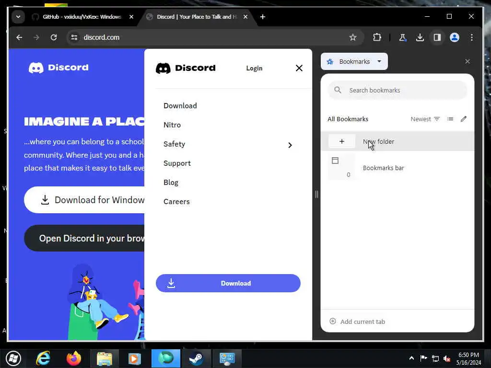Open the Bookmarks side panel dropdown
This screenshot has width=491, height=368.
point(354,62)
